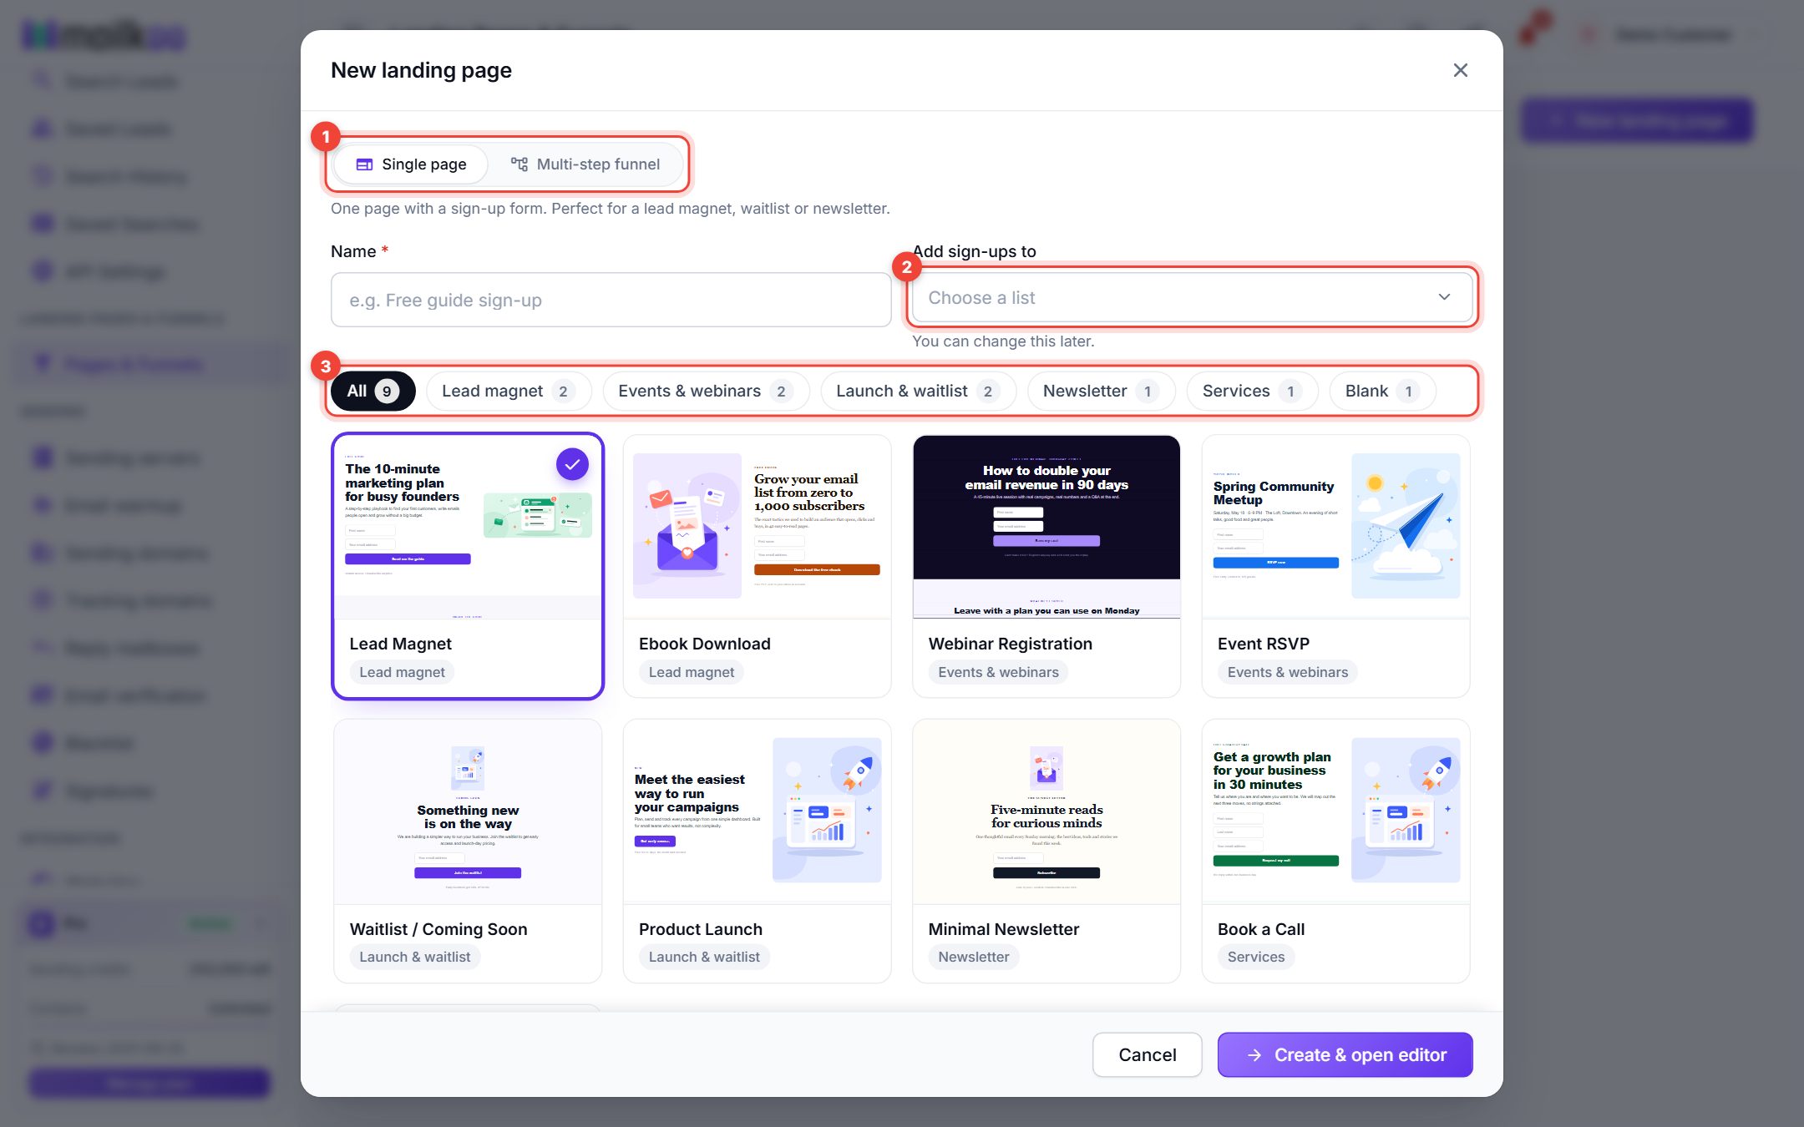Pick the Minimal Newsletter template
The height and width of the screenshot is (1127, 1804).
point(1046,851)
